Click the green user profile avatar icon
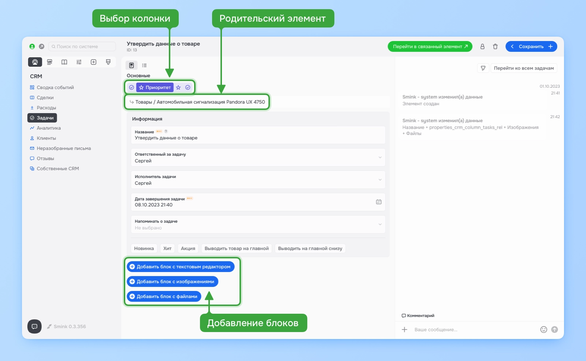 32,47
